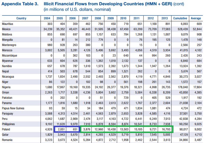Click the Myanmar country name

pyautogui.click(x=8, y=61)
